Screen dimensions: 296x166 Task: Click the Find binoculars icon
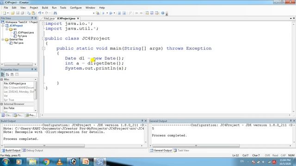point(55,13)
